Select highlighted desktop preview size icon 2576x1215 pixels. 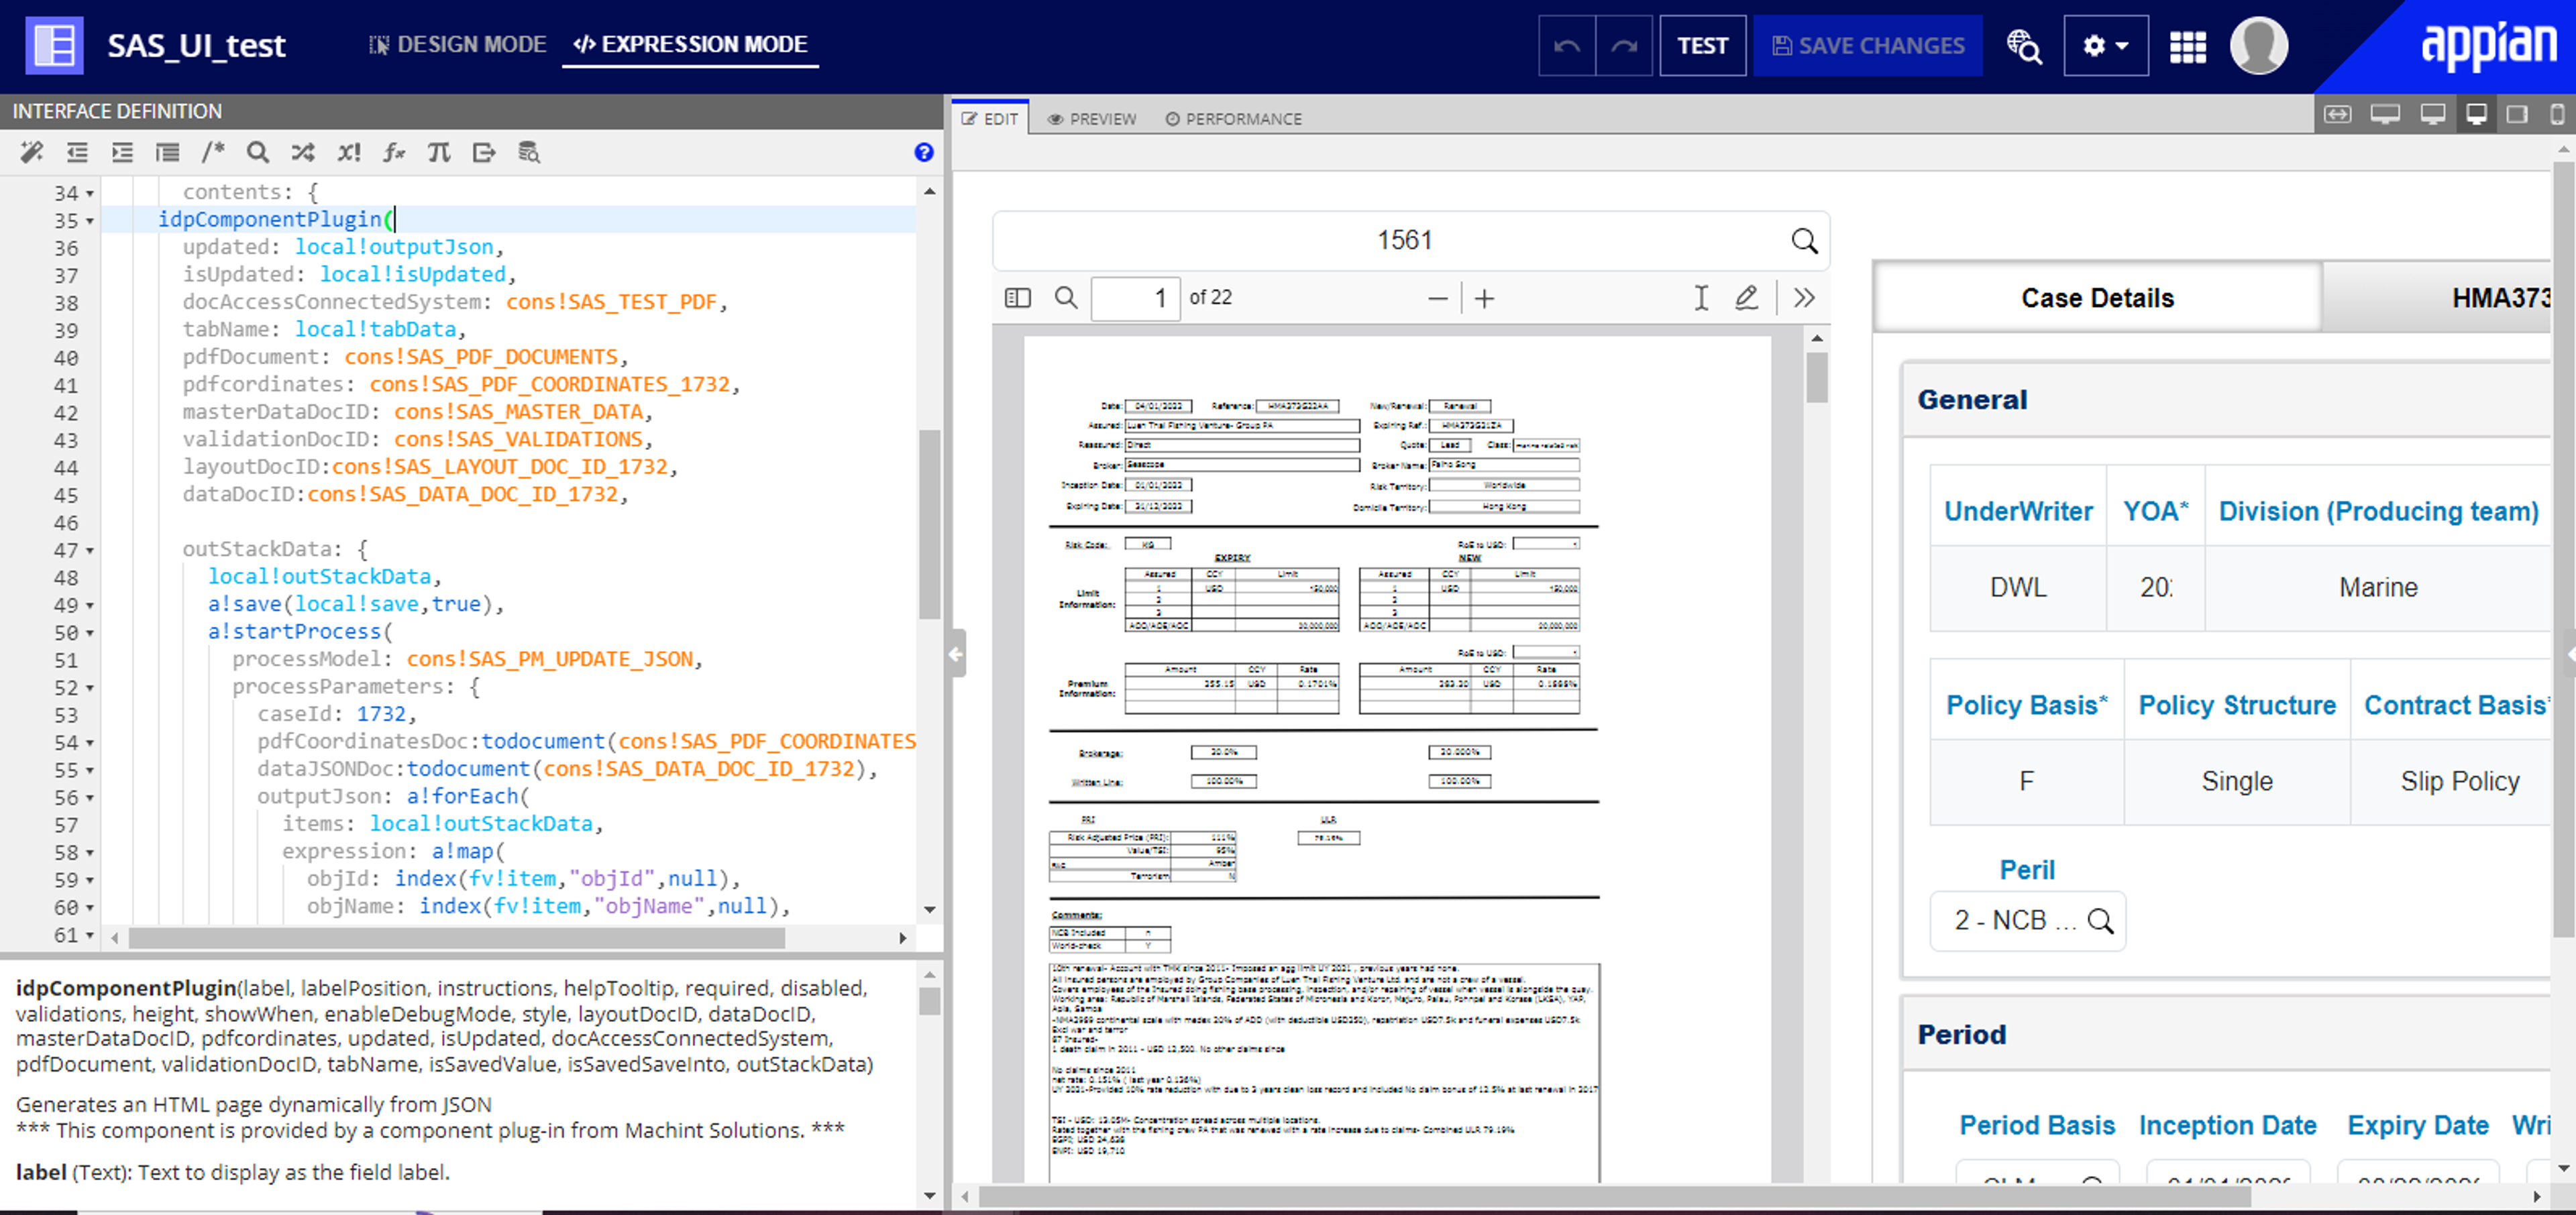2477,114
